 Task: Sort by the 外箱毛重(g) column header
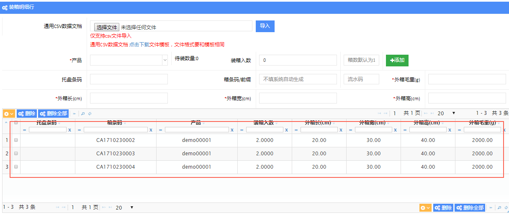(x=482, y=123)
